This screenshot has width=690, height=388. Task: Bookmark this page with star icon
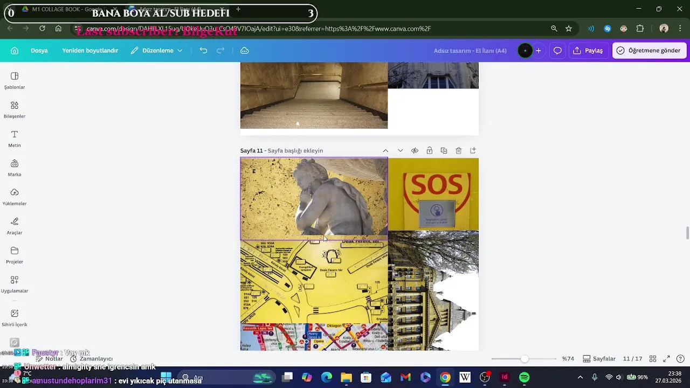click(x=569, y=29)
